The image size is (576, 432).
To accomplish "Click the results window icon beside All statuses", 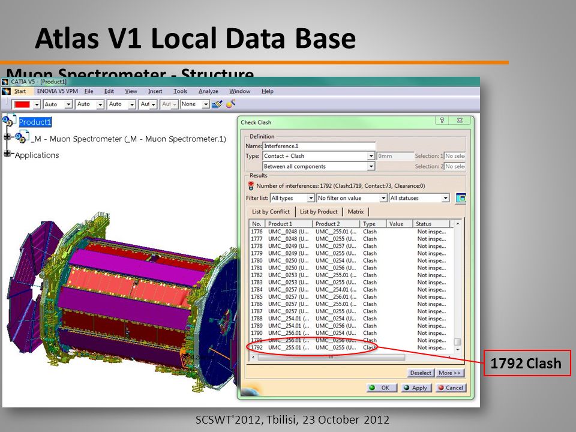I will 460,199.
